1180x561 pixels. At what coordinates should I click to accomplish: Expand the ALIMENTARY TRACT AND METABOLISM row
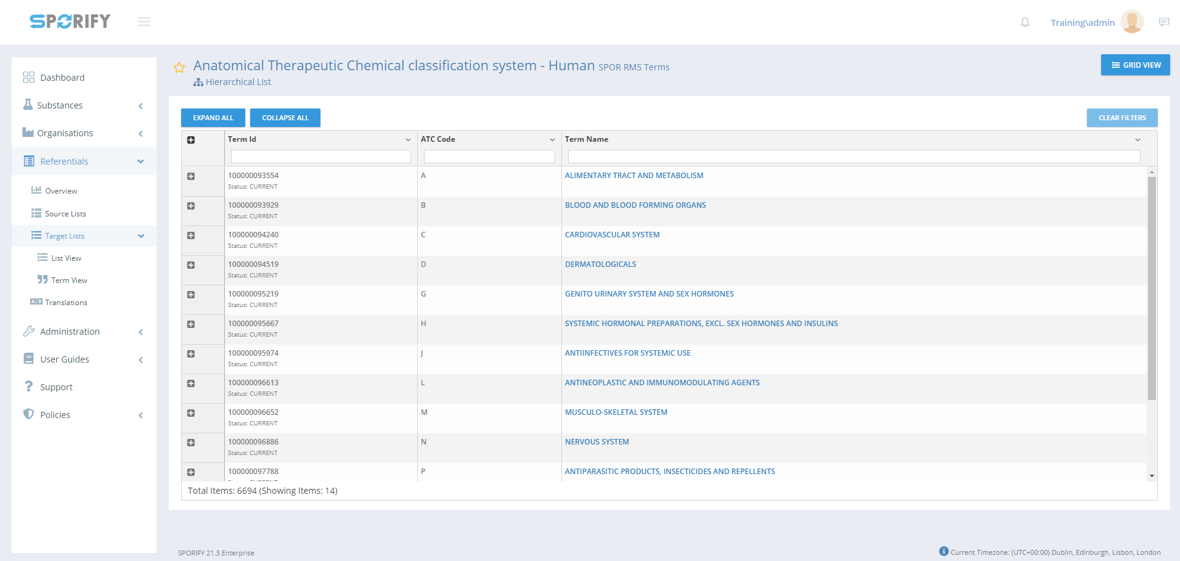[x=191, y=176]
